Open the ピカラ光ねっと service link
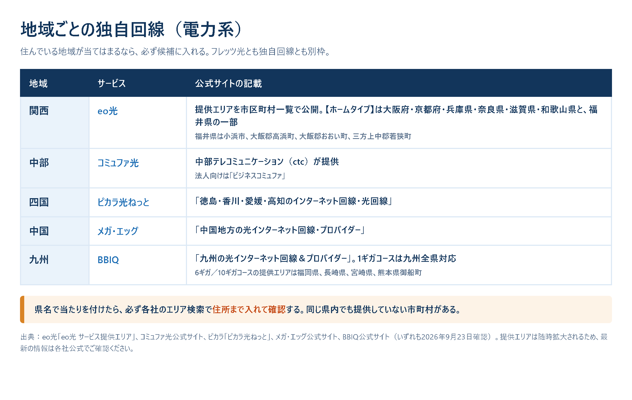The width and height of the screenshot is (632, 400). point(123,202)
